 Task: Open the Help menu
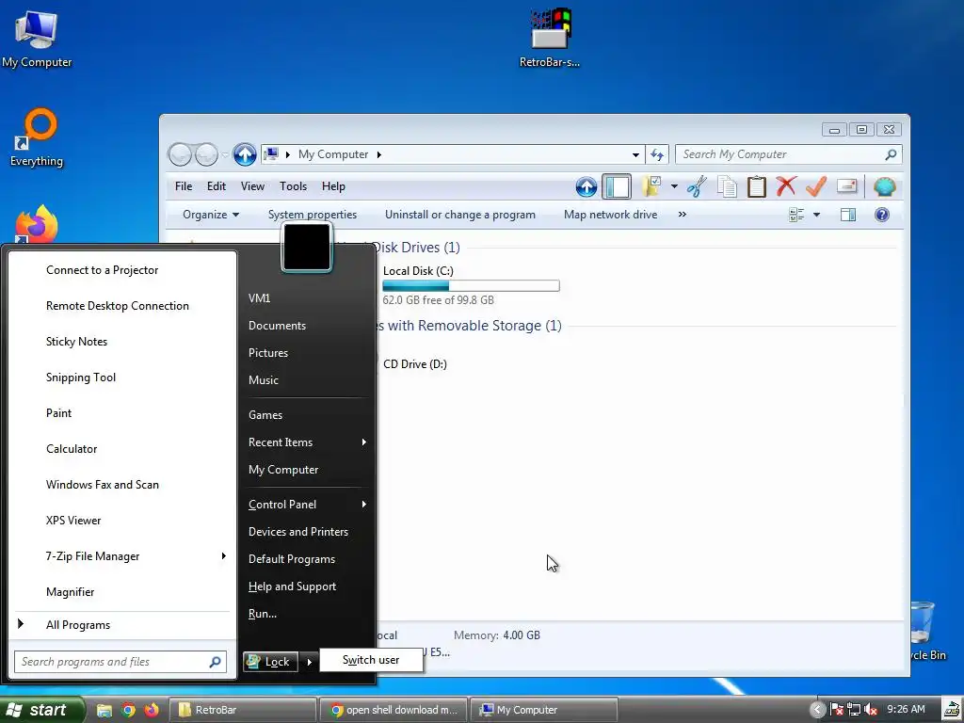pyautogui.click(x=333, y=186)
